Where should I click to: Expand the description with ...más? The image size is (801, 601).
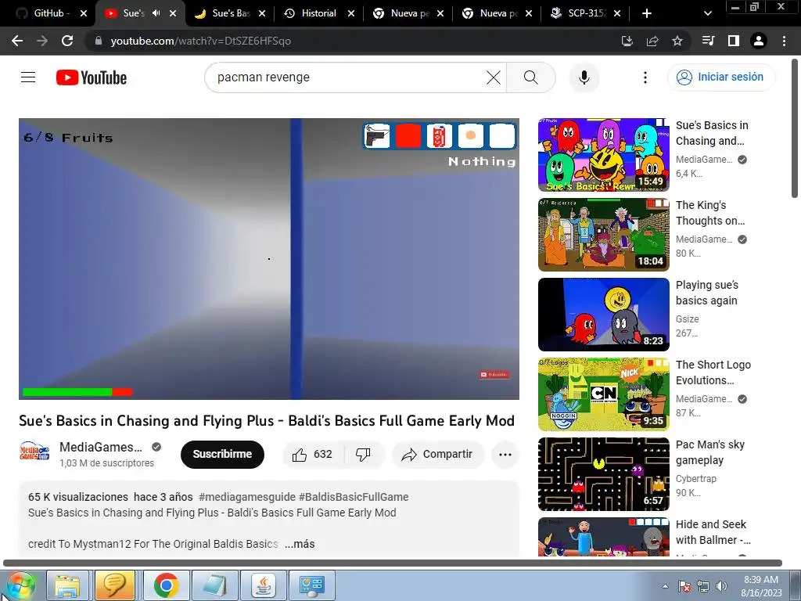300,544
